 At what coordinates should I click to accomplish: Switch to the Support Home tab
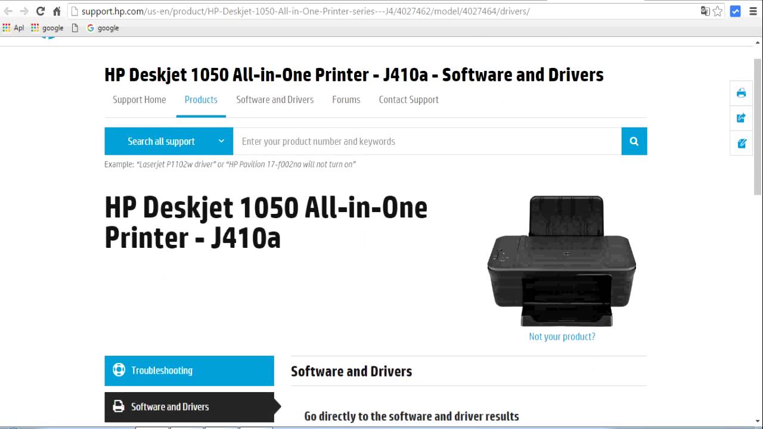coord(139,100)
